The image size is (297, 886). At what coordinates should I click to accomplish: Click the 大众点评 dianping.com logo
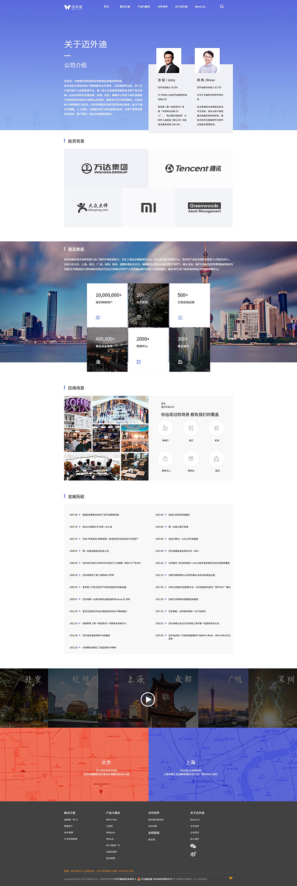[x=93, y=208]
